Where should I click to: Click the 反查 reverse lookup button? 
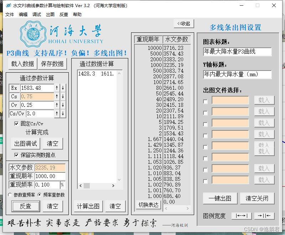click(x=25, y=206)
